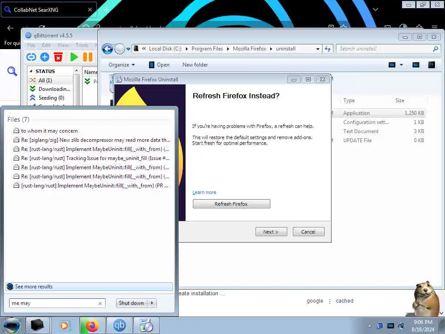Image resolution: width=445 pixels, height=334 pixels.
Task: Click the Action Center flag tray icon
Action: pos(380,326)
